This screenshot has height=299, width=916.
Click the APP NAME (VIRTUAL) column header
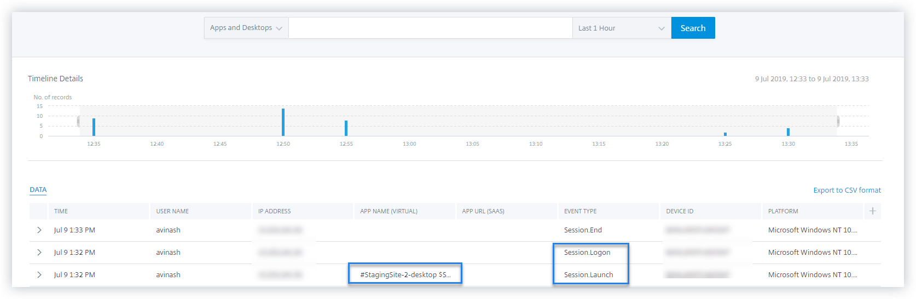tap(404, 211)
